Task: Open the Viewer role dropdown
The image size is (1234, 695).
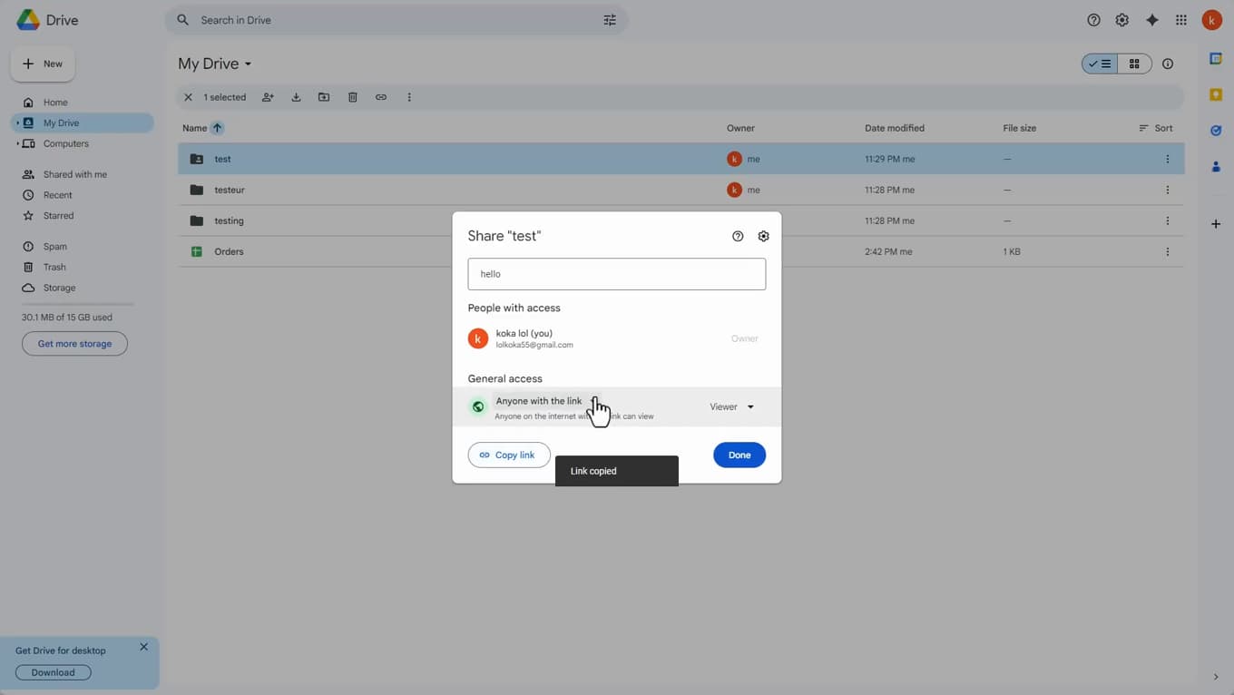Action: tap(732, 406)
